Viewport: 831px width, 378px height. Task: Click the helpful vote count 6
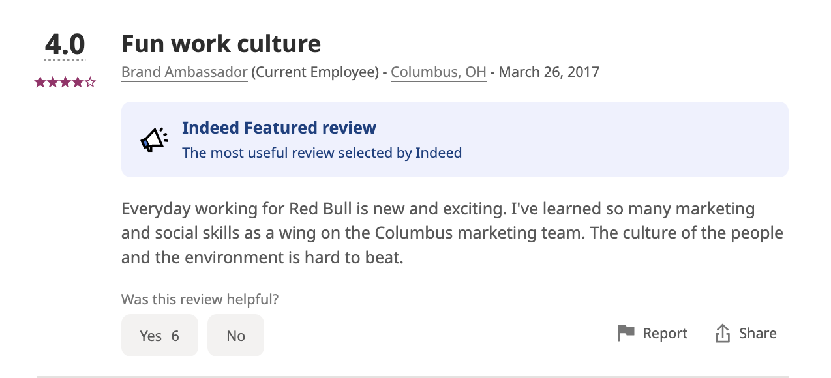pyautogui.click(x=175, y=336)
